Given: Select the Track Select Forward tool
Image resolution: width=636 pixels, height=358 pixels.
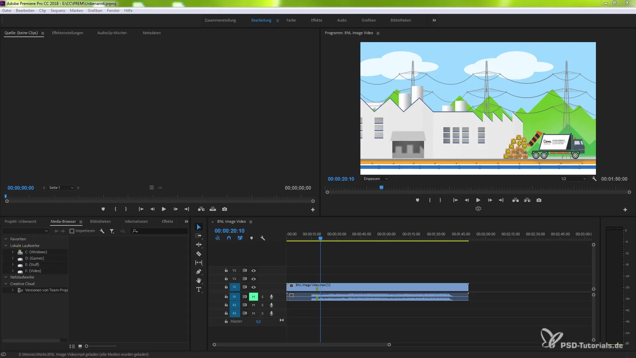Looking at the screenshot, I should [x=199, y=236].
